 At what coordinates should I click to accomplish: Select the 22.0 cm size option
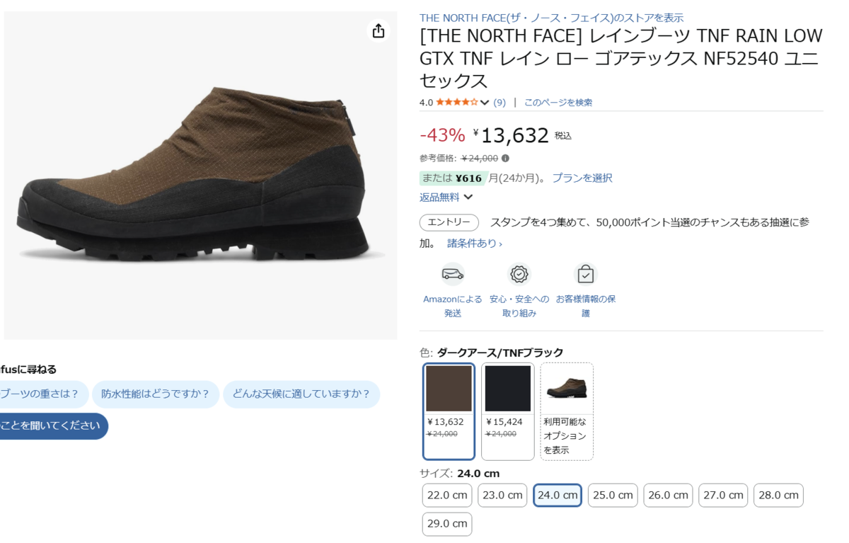pyautogui.click(x=447, y=496)
